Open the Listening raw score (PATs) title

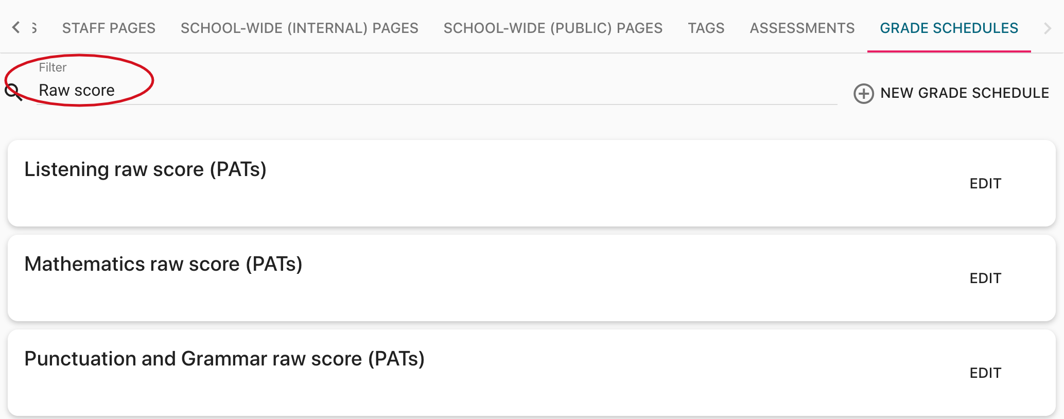(145, 169)
